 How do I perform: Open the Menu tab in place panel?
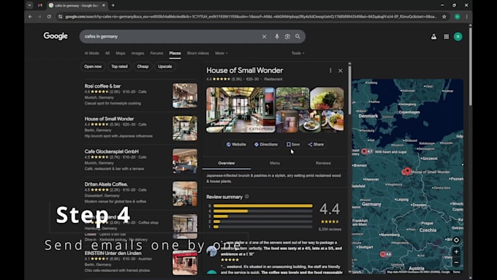click(275, 163)
